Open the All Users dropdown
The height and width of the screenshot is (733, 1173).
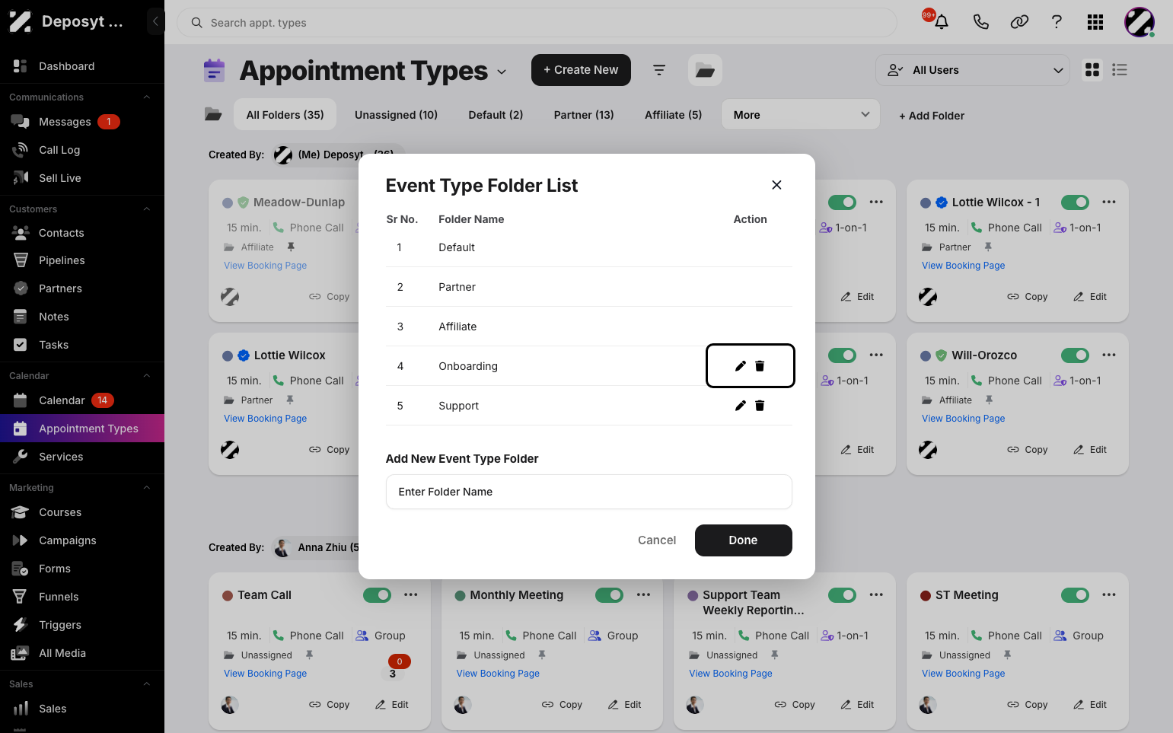973,70
